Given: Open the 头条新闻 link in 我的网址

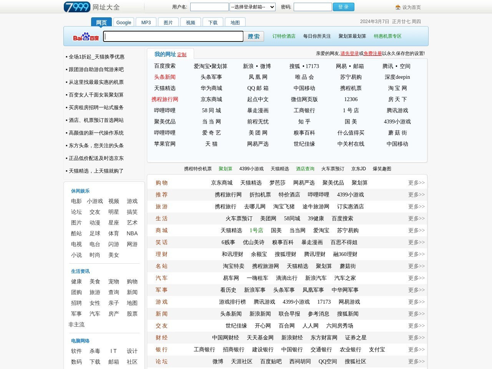Looking at the screenshot, I should tap(165, 77).
